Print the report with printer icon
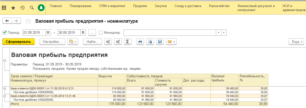The height and width of the screenshot is (108, 306). pos(140,42)
